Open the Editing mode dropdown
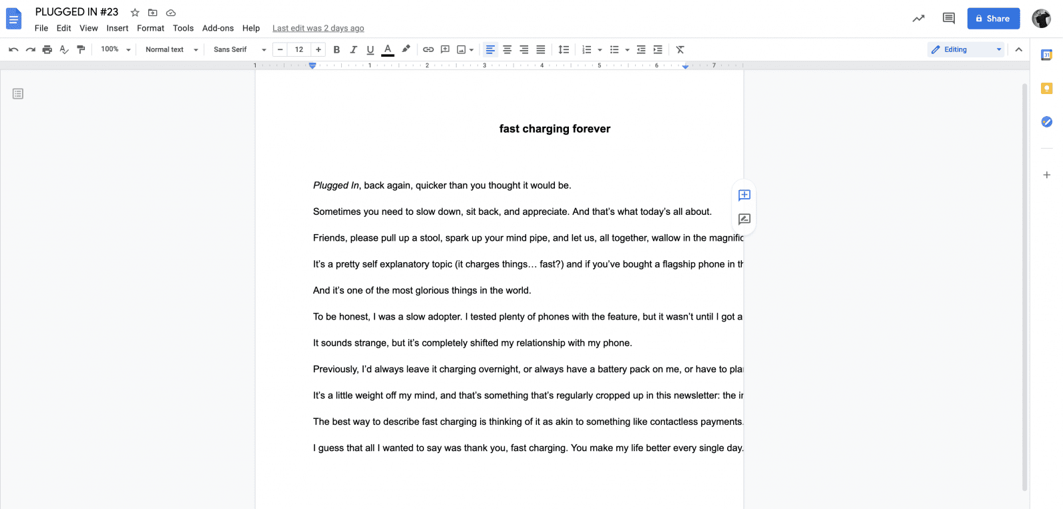Image resolution: width=1063 pixels, height=509 pixels. point(966,49)
